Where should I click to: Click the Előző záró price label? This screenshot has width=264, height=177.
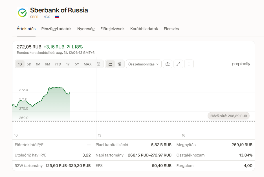(x=229, y=116)
